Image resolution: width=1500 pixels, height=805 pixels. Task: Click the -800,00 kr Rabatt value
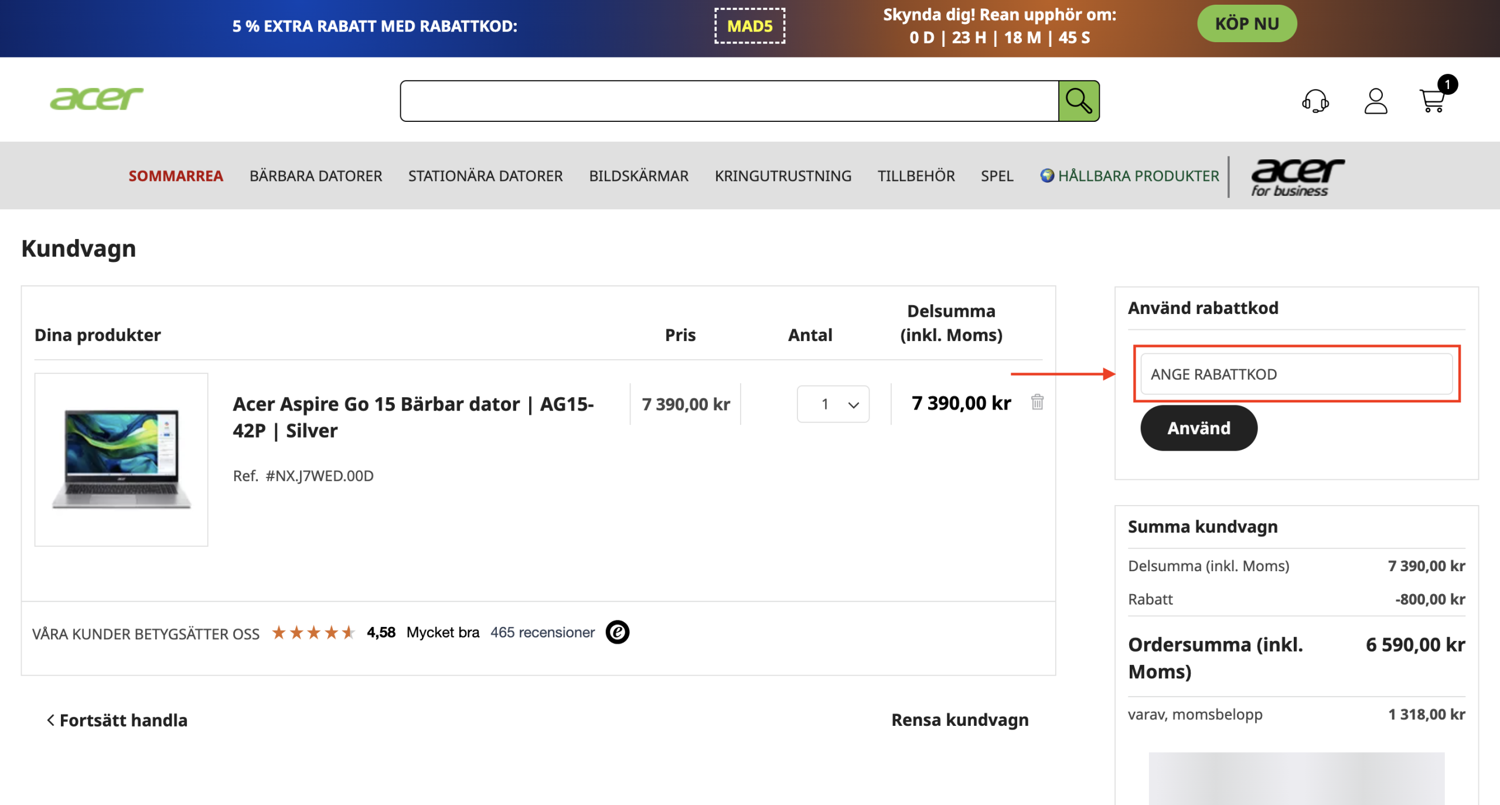[x=1430, y=599]
